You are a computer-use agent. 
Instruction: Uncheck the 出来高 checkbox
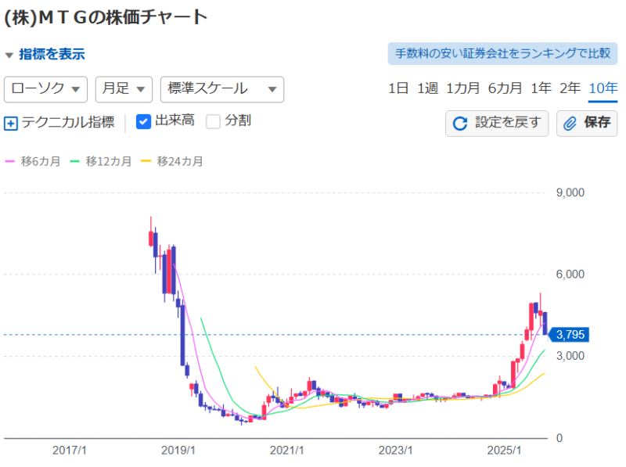coord(143,121)
